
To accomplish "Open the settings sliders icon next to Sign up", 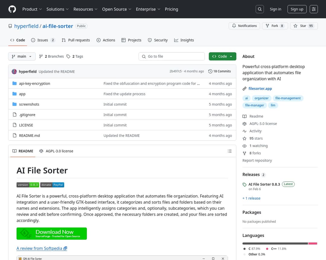I will [314, 9].
